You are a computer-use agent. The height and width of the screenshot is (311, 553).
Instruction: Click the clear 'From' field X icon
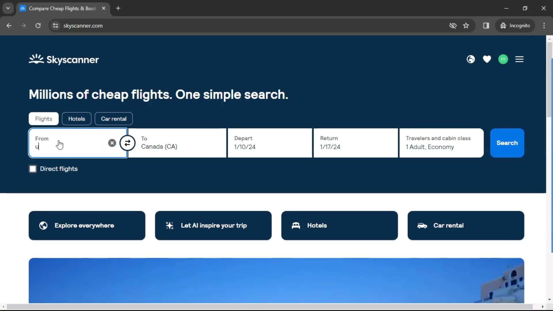[x=112, y=143]
